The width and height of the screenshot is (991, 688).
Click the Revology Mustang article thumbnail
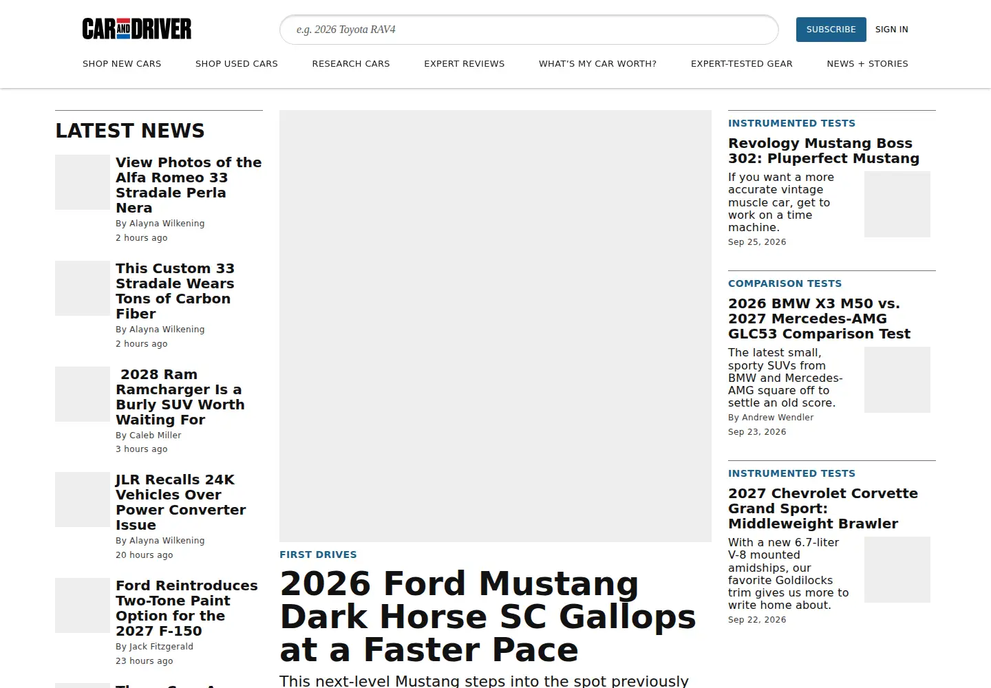click(x=897, y=204)
